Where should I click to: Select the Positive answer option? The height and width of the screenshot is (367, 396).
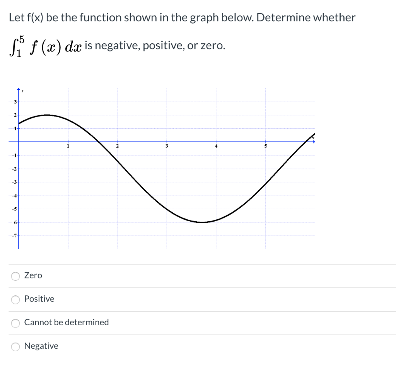click(15, 300)
